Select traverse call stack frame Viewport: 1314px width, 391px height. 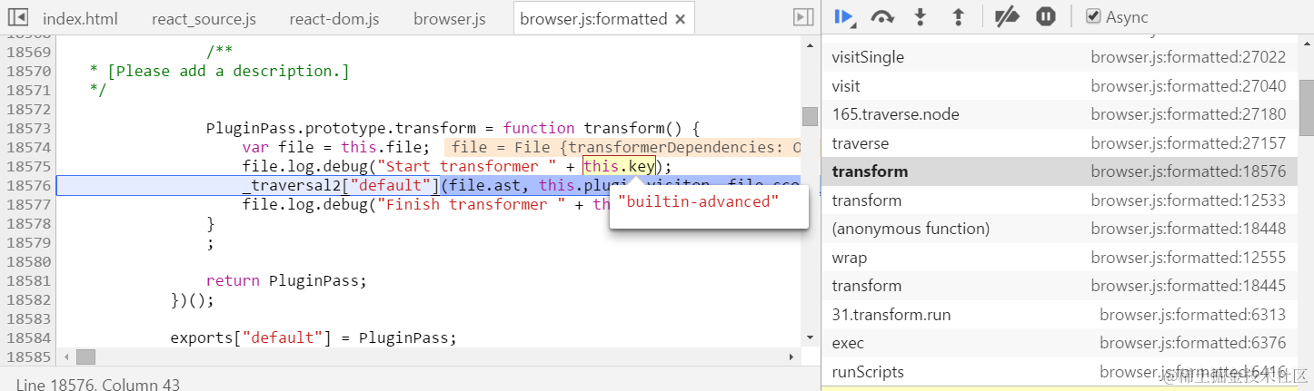1059,143
